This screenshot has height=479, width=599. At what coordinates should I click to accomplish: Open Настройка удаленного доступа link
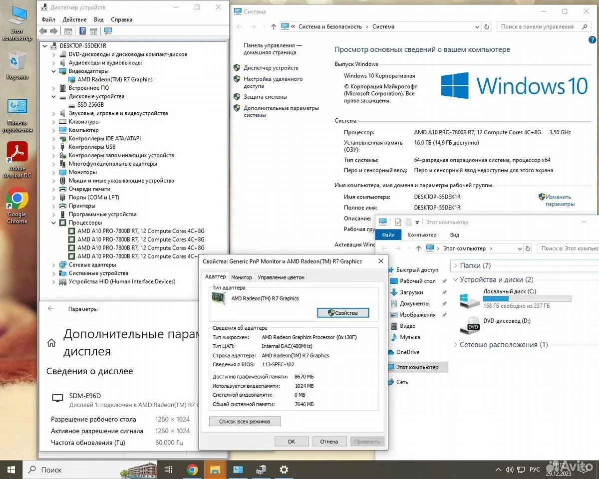[273, 82]
